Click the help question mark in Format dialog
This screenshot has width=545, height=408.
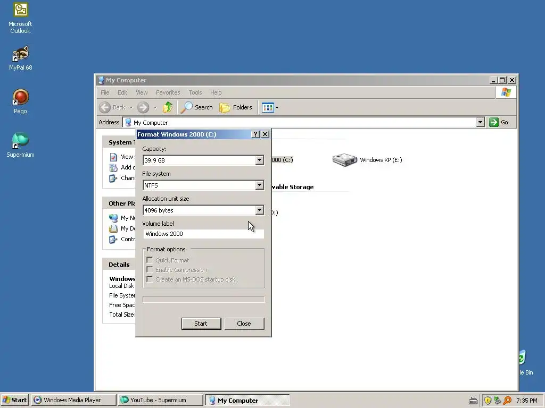pos(255,134)
